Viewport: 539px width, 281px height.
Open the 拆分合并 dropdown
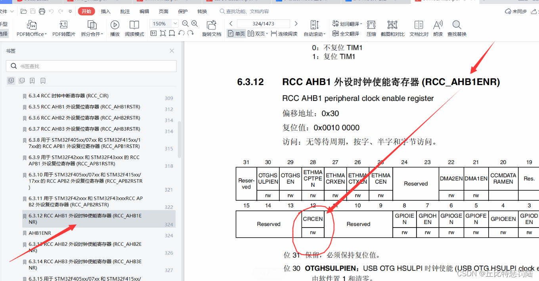(92, 28)
